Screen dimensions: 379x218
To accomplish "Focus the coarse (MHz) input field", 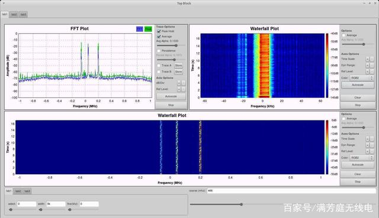I will click(291, 190).
